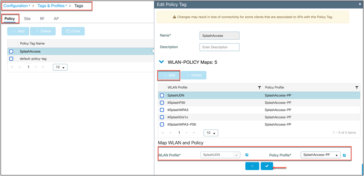
Task: Select the SplashUDN WLAN profile row
Action: click(x=259, y=96)
